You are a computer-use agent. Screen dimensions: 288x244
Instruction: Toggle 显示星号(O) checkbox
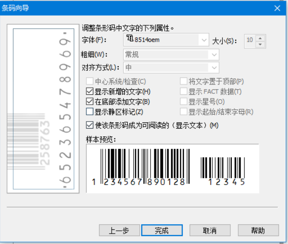click(183, 101)
